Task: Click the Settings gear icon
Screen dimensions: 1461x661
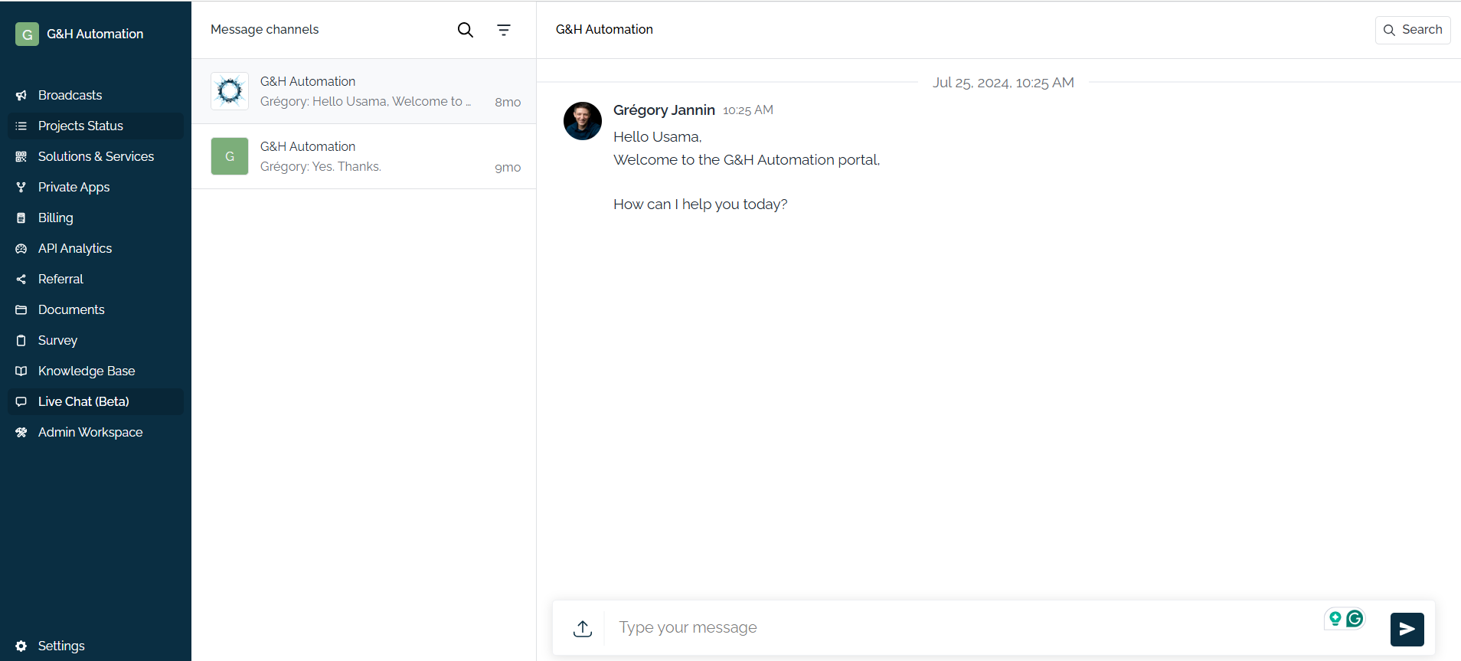Action: point(21,646)
